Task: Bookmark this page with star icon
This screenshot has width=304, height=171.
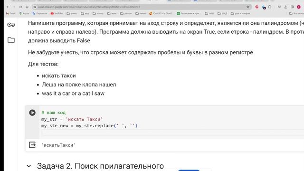Action: pos(248,7)
